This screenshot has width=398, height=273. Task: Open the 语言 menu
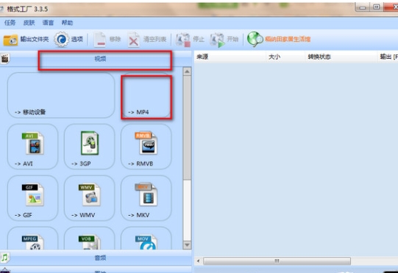click(x=48, y=23)
